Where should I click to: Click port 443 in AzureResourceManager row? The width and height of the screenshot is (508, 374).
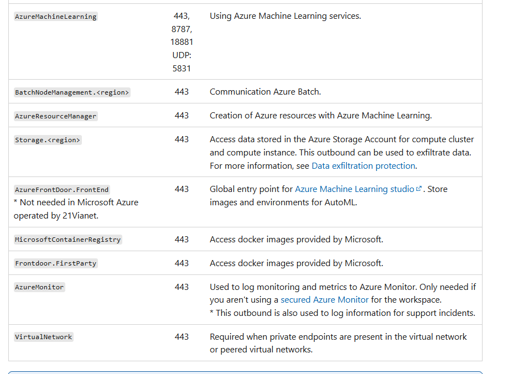coord(182,116)
